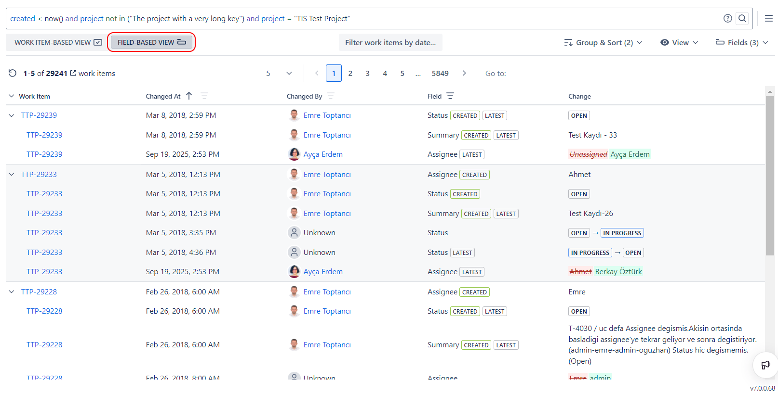Click the feedback megaphone icon
Image resolution: width=778 pixels, height=393 pixels.
coord(765,365)
